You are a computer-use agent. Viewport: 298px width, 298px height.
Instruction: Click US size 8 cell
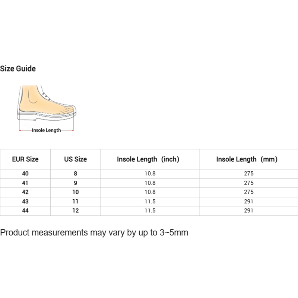pyautogui.click(x=76, y=174)
